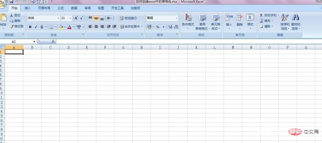
Task: Toggle Wrap Text (自动换行)
Action: pyautogui.click(x=128, y=18)
